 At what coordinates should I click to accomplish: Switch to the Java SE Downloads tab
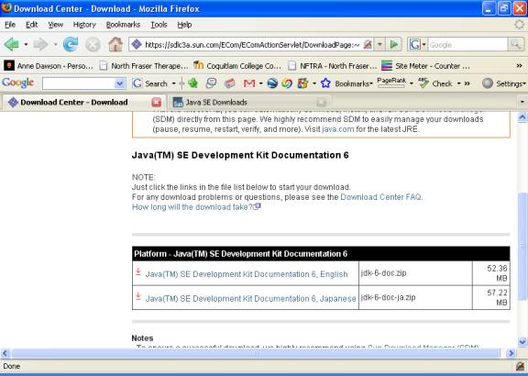click(x=249, y=102)
